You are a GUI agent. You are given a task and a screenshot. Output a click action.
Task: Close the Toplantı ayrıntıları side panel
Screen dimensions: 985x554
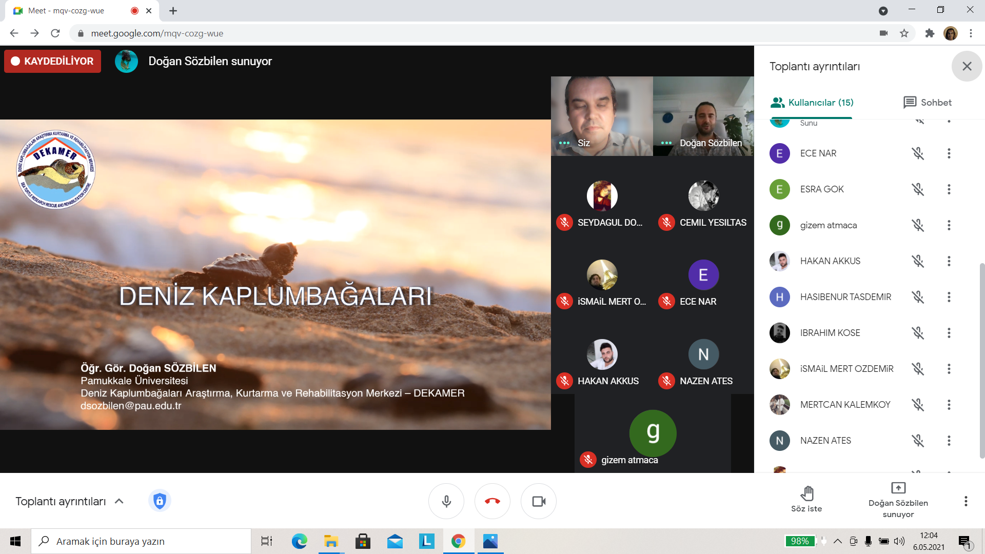pos(967,66)
